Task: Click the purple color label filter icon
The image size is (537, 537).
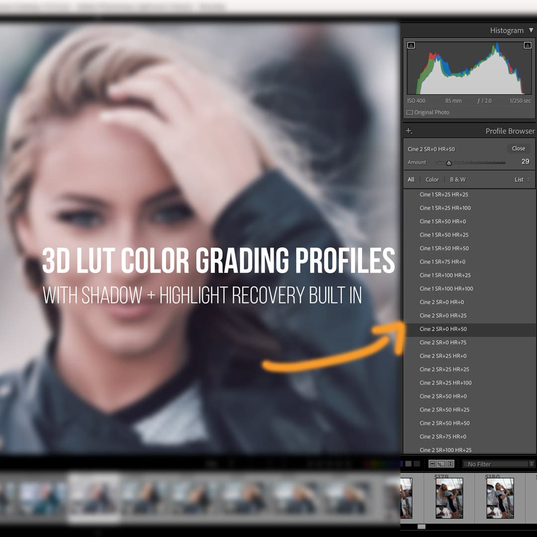Action: click(x=402, y=464)
